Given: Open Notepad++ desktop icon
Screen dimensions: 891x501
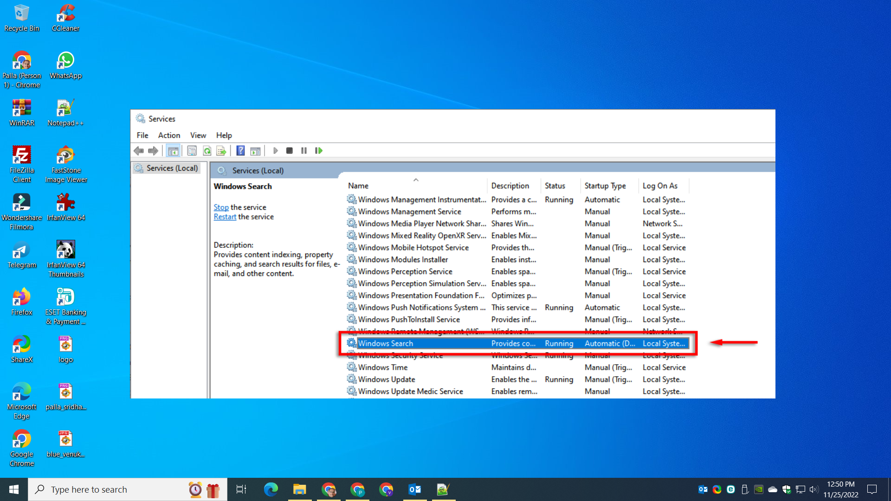Looking at the screenshot, I should [x=65, y=113].
